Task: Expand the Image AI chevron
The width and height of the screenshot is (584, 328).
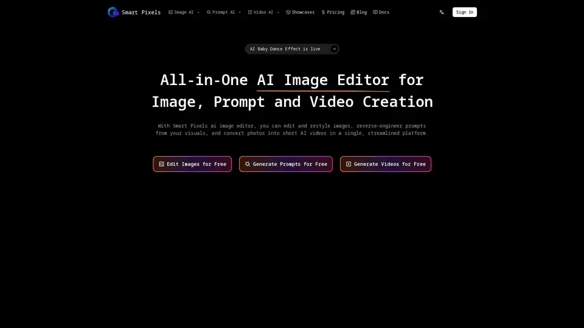Action: [198, 12]
